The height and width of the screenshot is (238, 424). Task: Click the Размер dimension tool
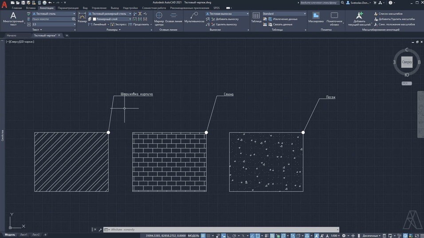point(82,18)
